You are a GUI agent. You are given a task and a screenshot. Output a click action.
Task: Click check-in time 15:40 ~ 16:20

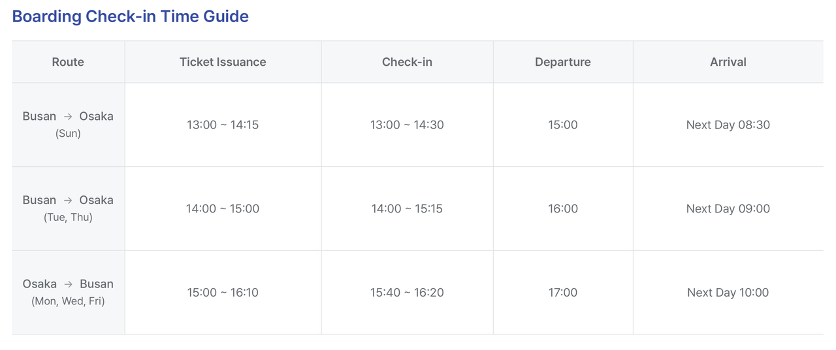point(407,293)
